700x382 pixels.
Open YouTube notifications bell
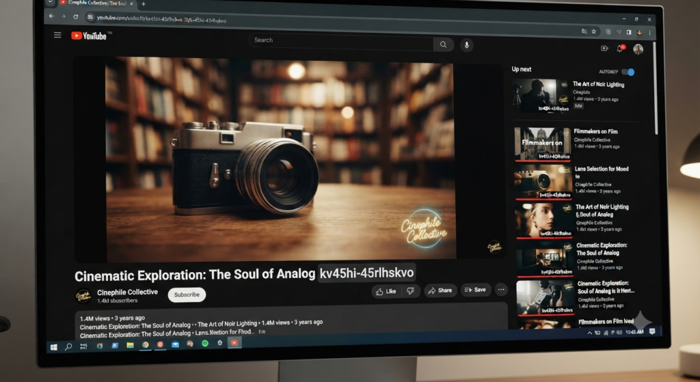point(620,49)
